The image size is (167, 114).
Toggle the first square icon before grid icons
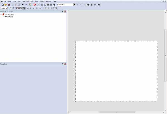(x=18, y=8)
